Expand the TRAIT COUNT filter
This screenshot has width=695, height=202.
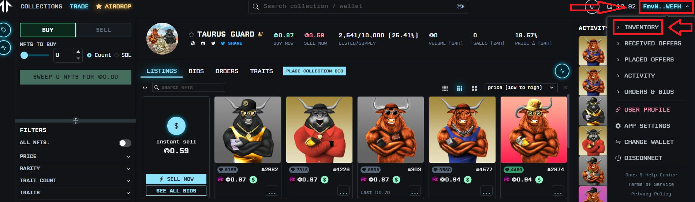pyautogui.click(x=75, y=180)
